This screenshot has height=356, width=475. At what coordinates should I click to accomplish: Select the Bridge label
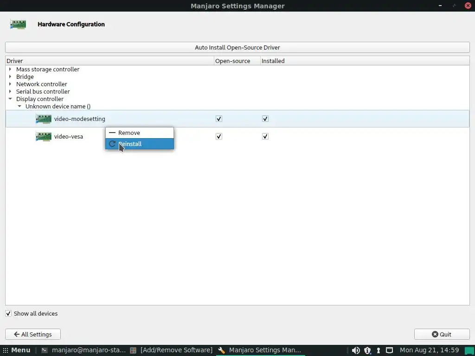pos(25,76)
